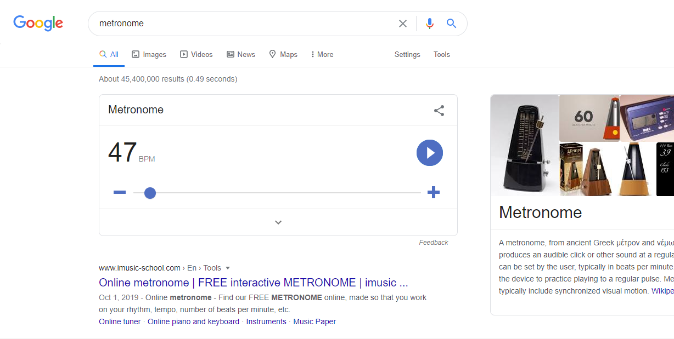Submit search with magnifier icon

click(x=451, y=24)
